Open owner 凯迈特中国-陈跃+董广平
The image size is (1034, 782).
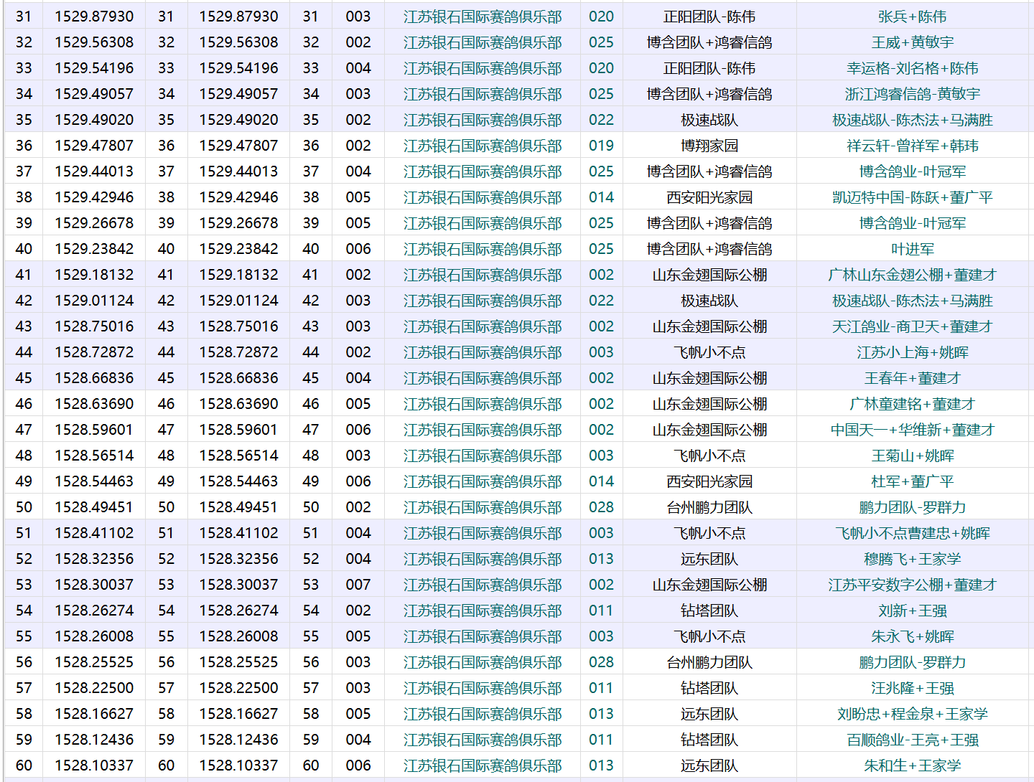point(912,197)
